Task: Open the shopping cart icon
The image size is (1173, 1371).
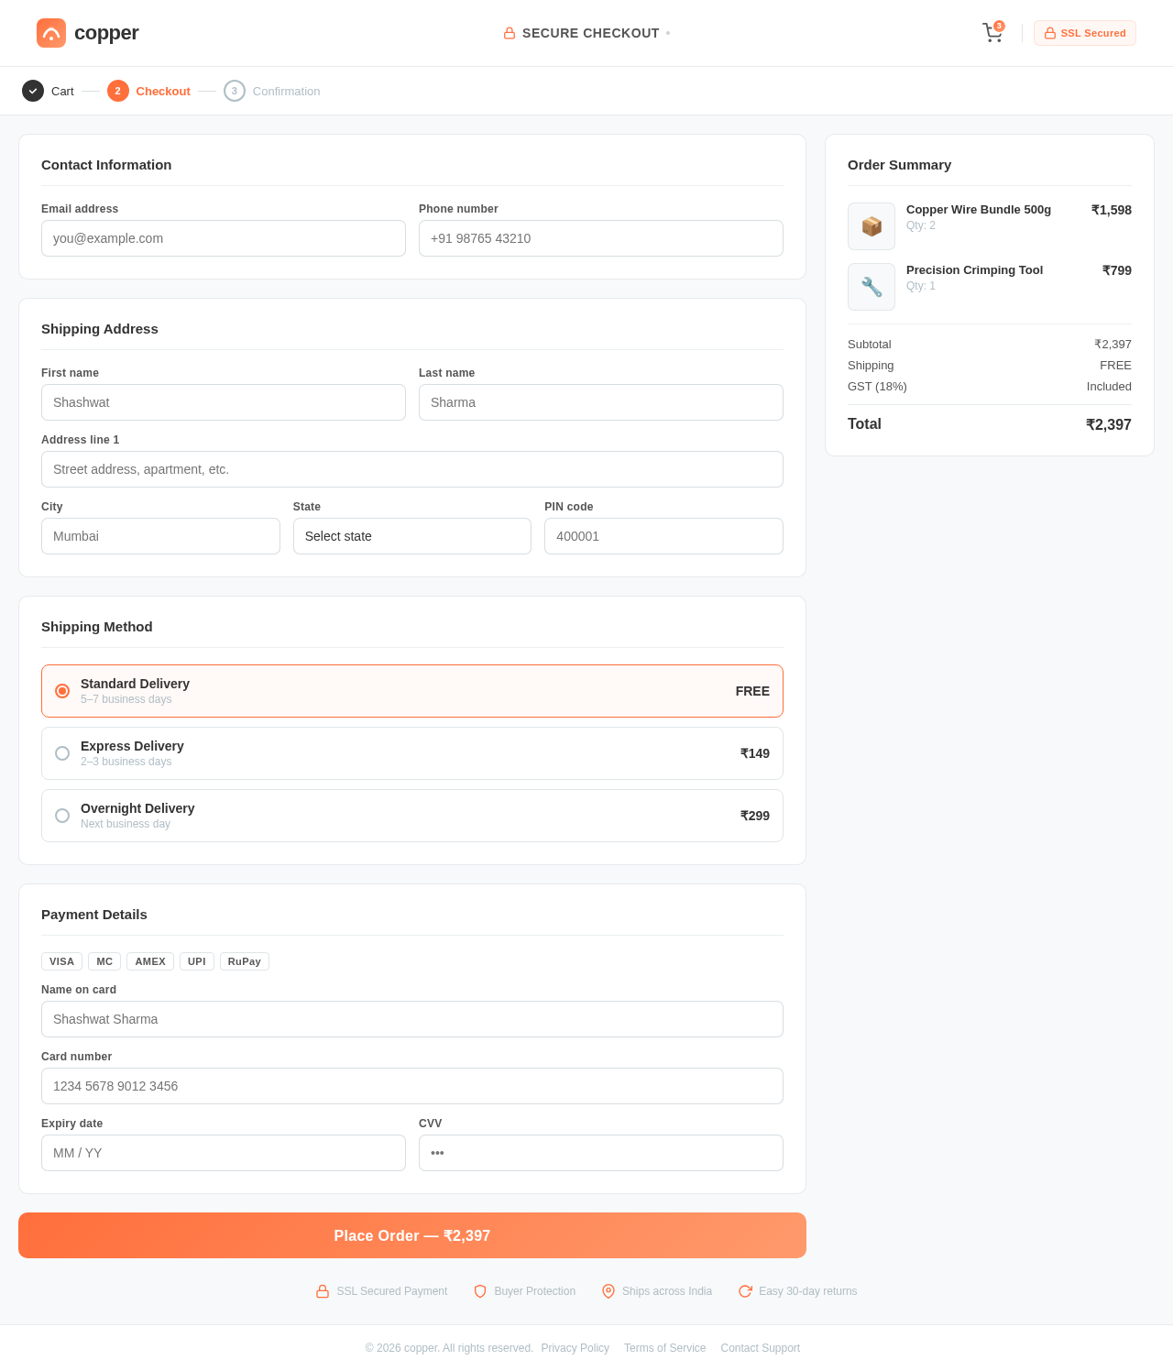Action: click(992, 33)
